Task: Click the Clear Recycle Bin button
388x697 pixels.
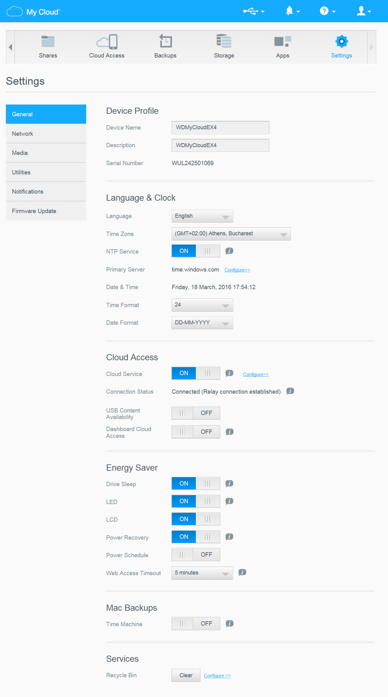Action: pos(186,675)
